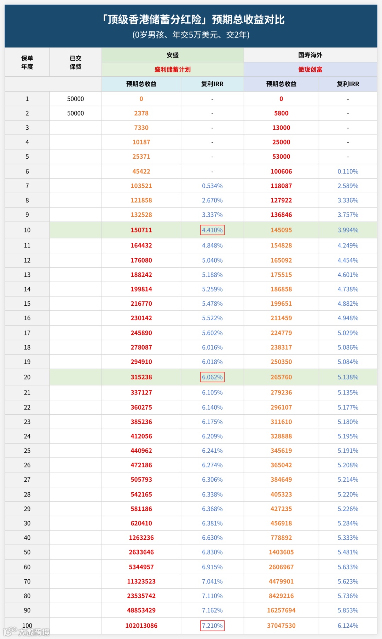Click the value 11323523 in year 70
Screen dimensions: 382x639
[141, 582]
